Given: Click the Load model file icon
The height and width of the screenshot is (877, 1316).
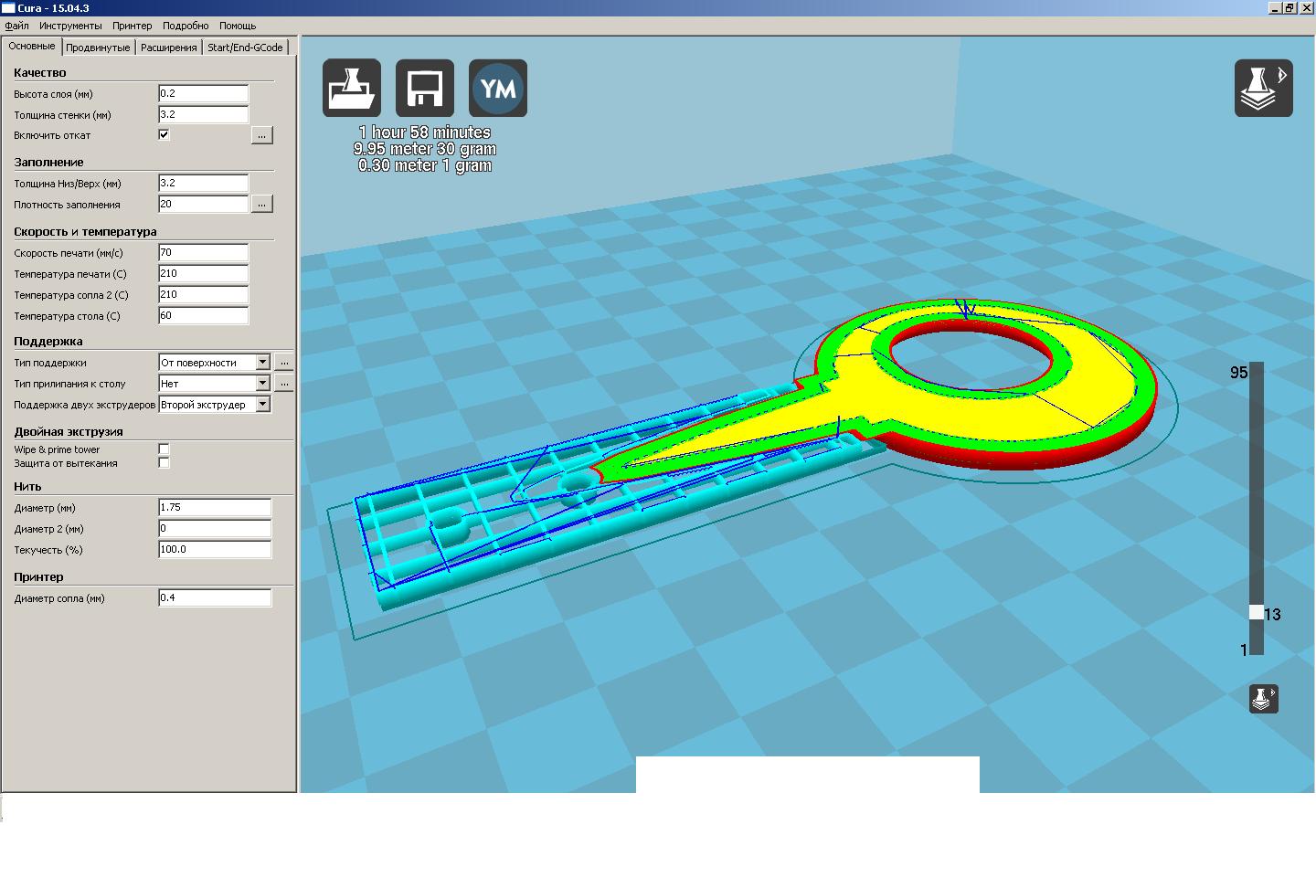Looking at the screenshot, I should [351, 88].
